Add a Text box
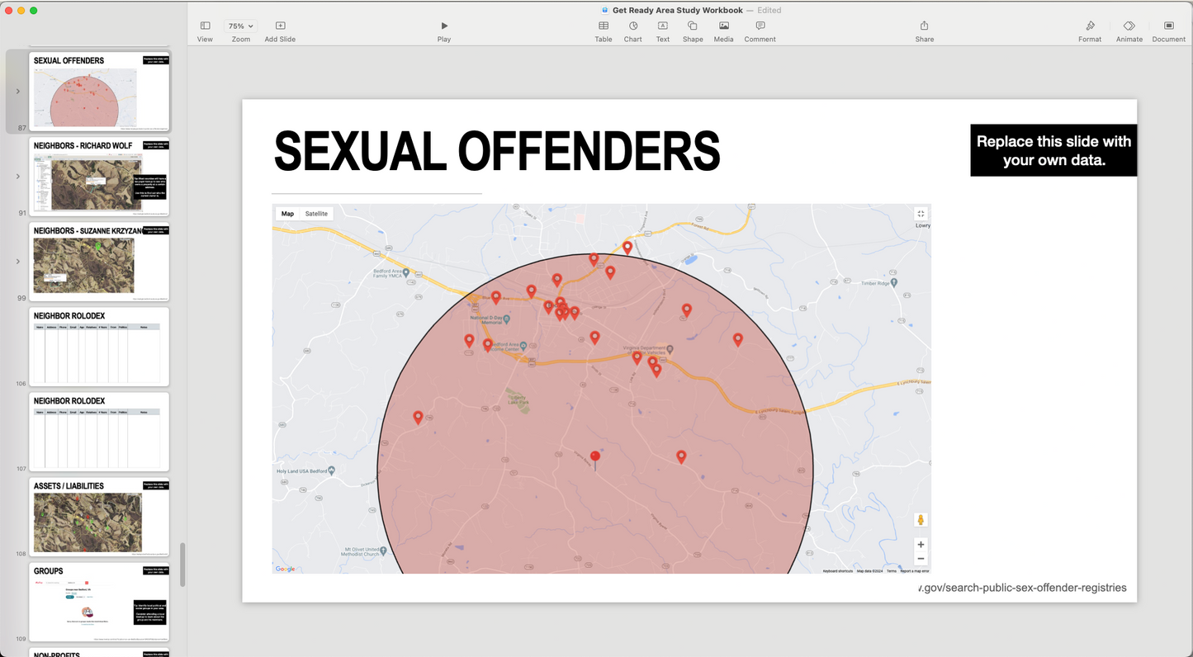The height and width of the screenshot is (657, 1193). coord(663,31)
